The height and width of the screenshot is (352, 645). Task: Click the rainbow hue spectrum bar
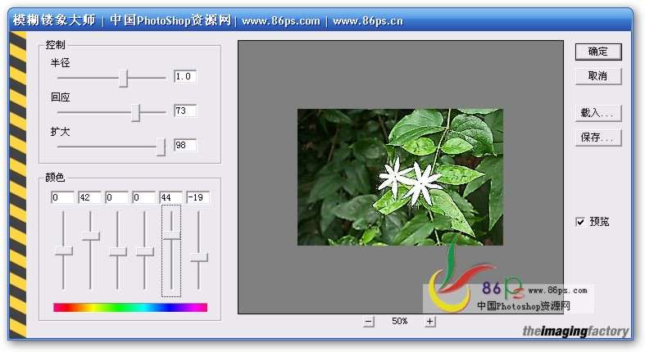[x=130, y=307]
